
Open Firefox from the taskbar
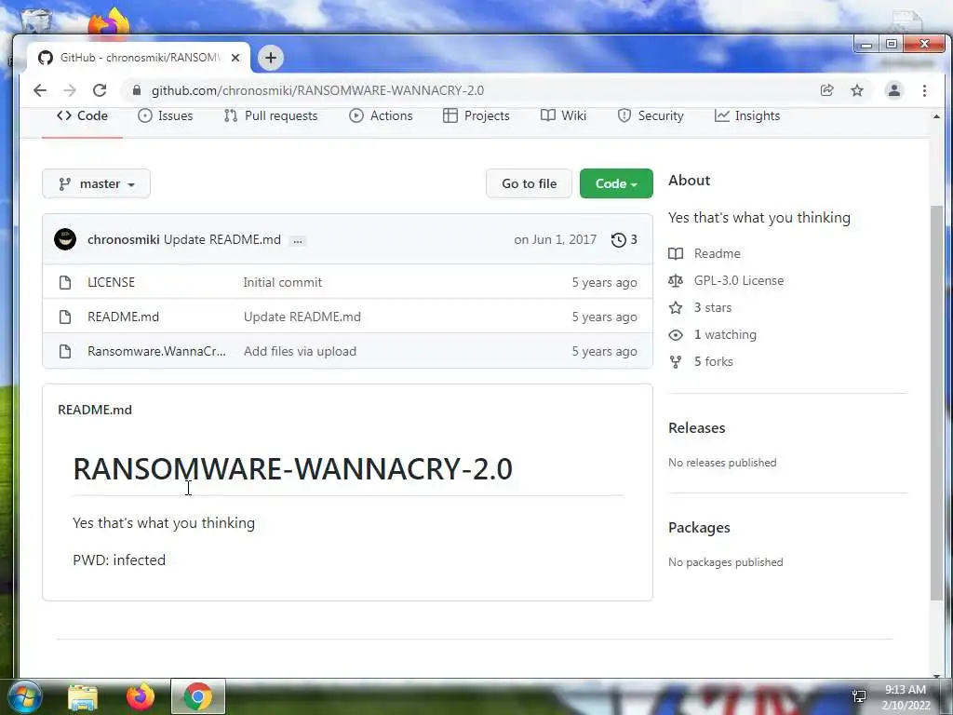point(141,696)
